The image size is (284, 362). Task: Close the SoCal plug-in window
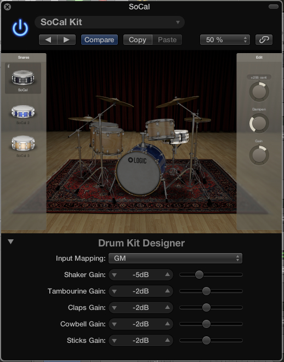click(7, 7)
